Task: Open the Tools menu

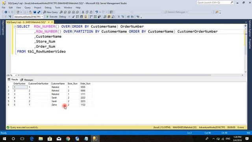Action: pos(57,7)
